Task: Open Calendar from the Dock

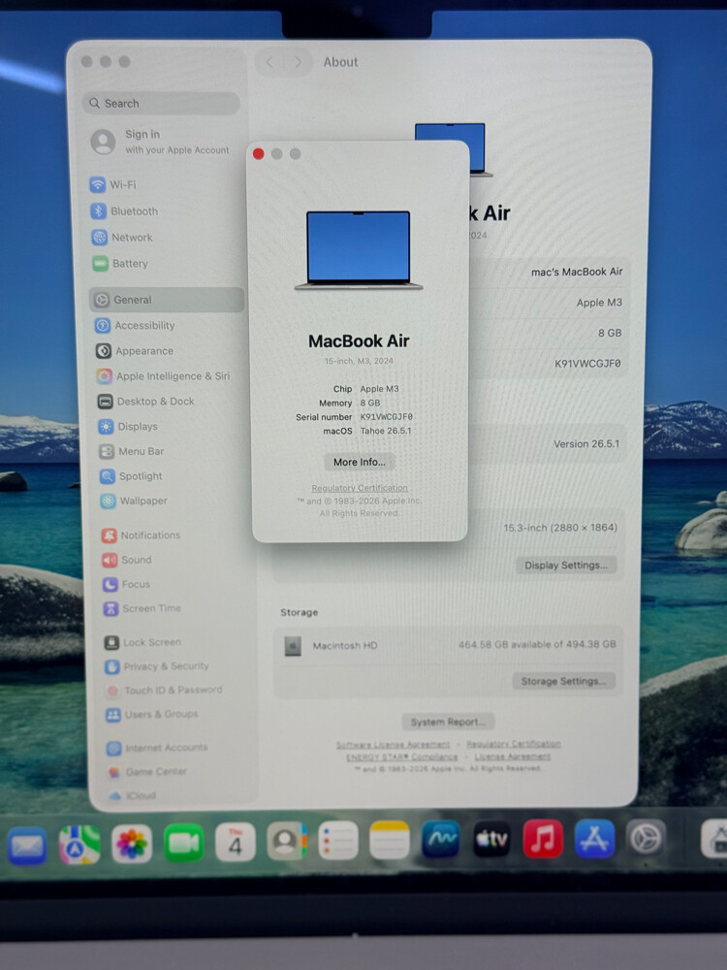Action: pos(236,842)
